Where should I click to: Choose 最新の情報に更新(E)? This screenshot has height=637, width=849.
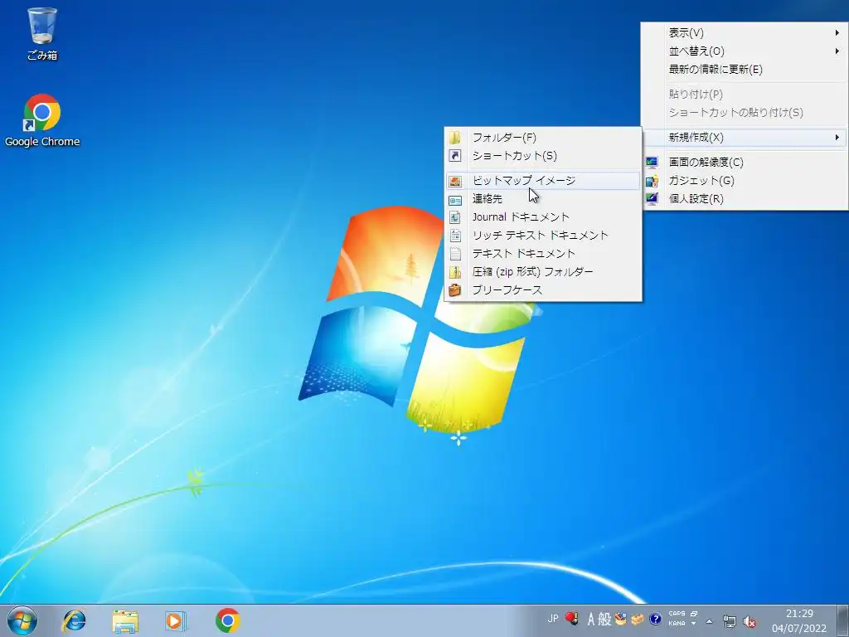[745, 70]
